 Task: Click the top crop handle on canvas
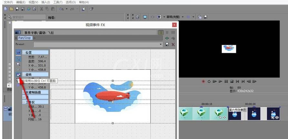(x=113, y=81)
